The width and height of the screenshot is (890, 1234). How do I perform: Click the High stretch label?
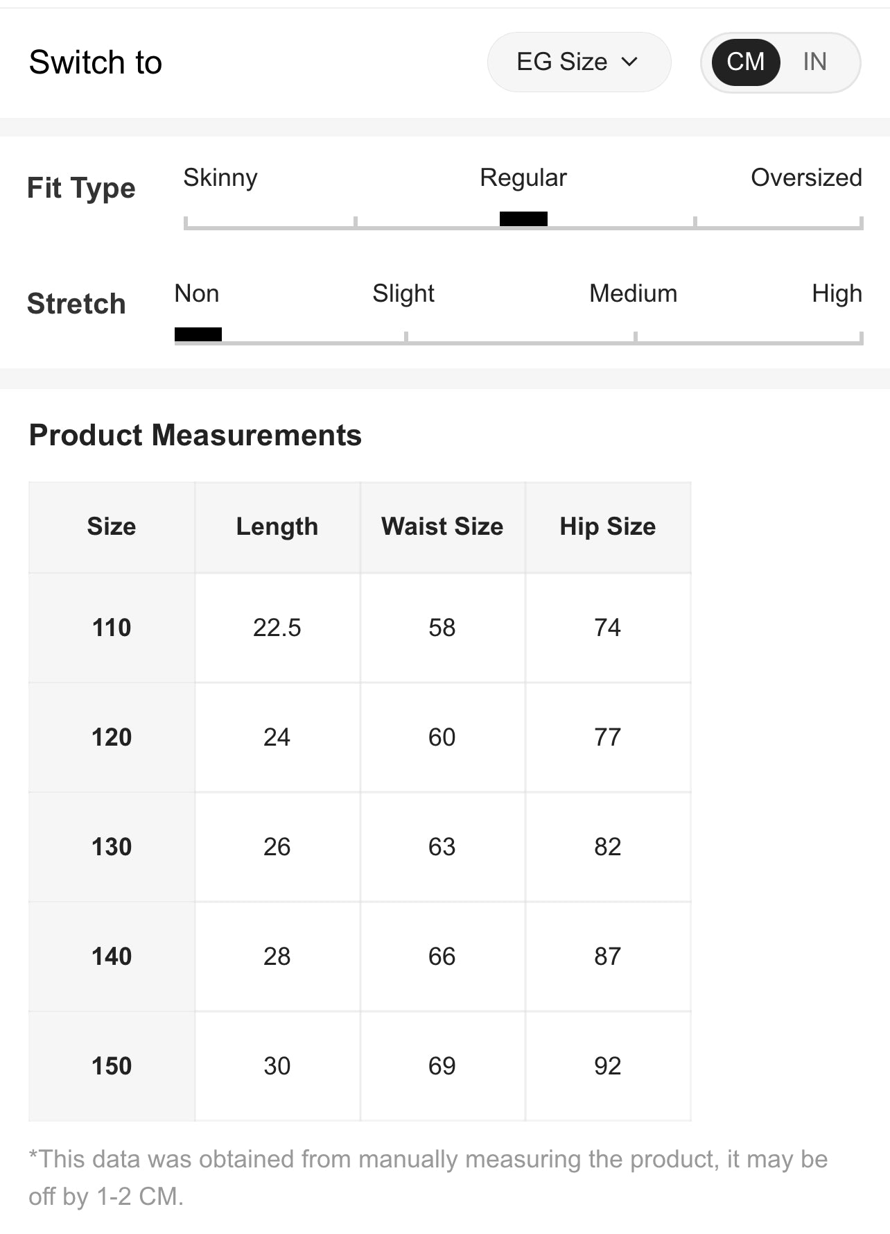(x=837, y=293)
